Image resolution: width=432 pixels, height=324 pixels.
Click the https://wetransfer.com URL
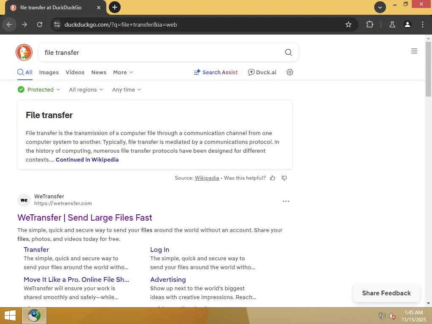63,203
